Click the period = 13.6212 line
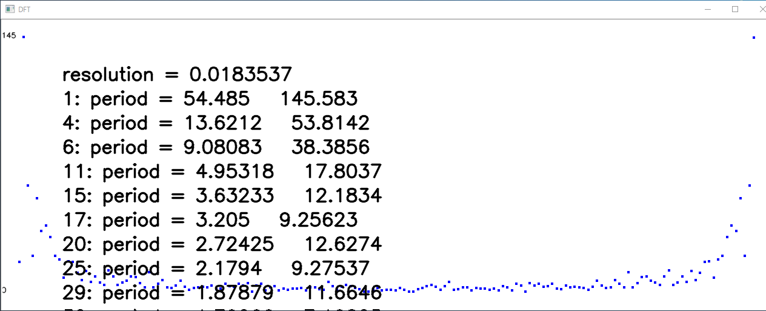Image resolution: width=766 pixels, height=311 pixels. (216, 123)
